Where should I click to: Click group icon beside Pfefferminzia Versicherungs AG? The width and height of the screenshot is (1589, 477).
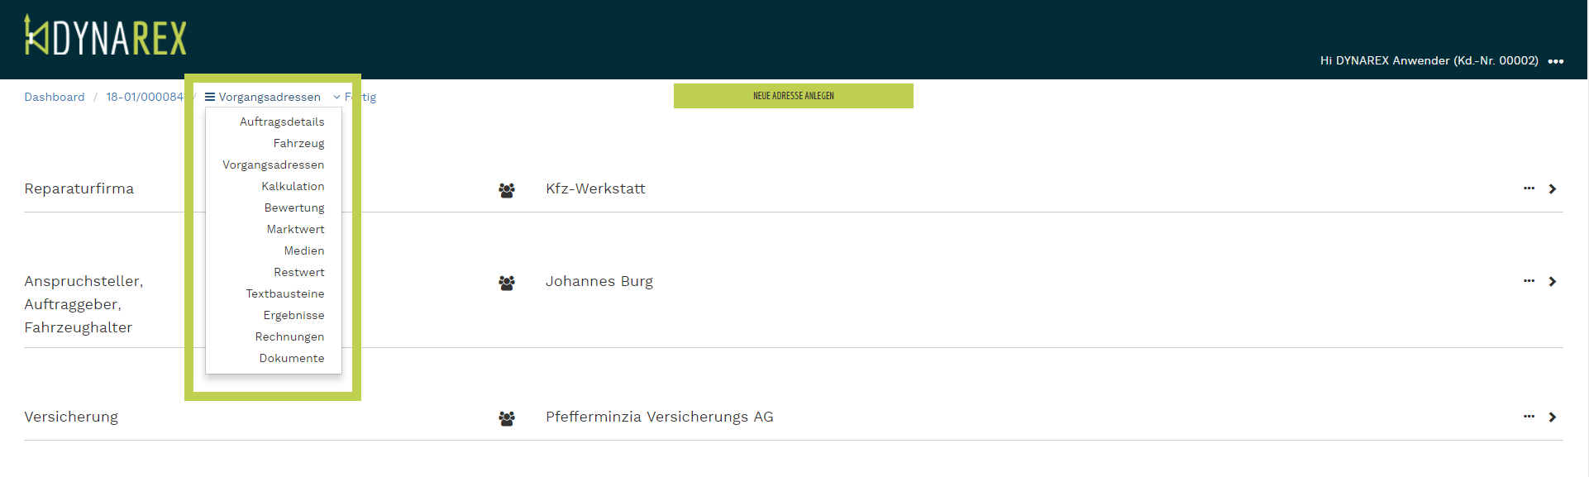coord(507,418)
